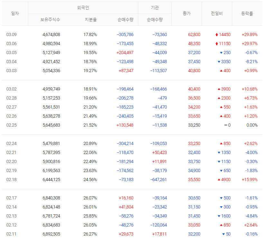
Task: Click the up triangle beside 4900
Action: coord(219,179)
